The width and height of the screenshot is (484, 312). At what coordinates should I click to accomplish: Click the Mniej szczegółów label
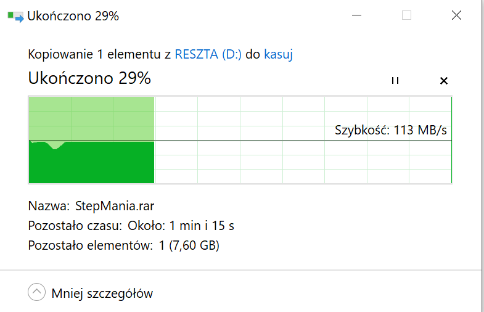click(102, 294)
